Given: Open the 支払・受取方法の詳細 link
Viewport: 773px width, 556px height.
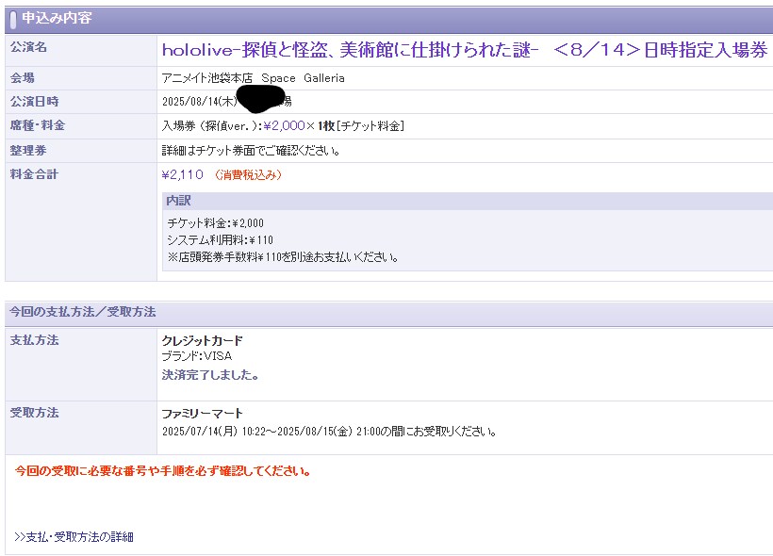Looking at the screenshot, I should pyautogui.click(x=74, y=537).
